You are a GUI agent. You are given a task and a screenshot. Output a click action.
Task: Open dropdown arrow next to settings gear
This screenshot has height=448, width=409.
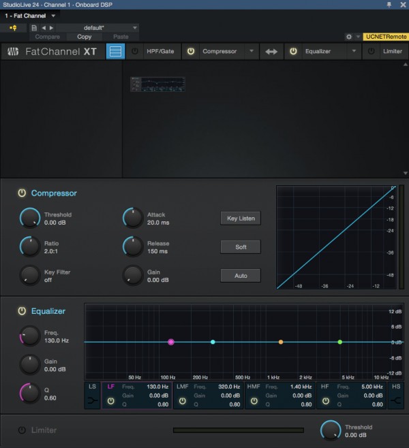[x=358, y=37]
